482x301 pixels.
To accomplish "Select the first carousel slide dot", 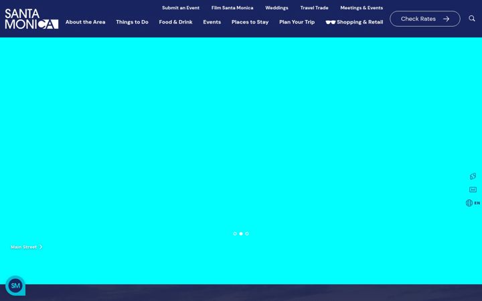I will (x=235, y=233).
